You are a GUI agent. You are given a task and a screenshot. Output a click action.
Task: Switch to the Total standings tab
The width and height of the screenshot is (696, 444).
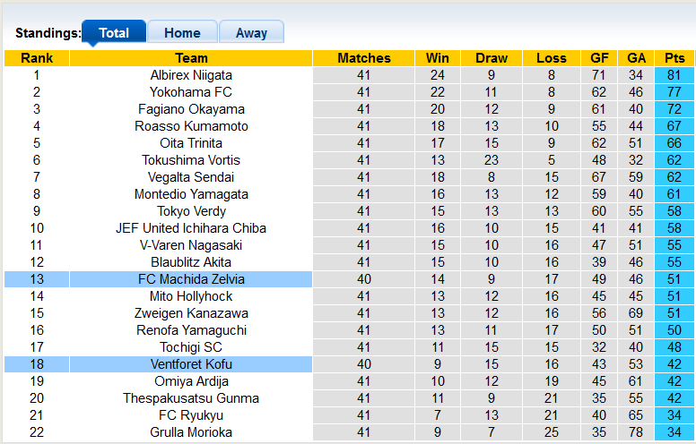tap(114, 33)
